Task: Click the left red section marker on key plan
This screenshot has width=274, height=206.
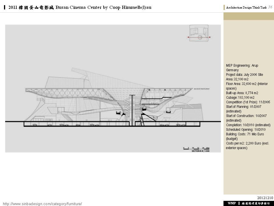Action: tap(188, 37)
